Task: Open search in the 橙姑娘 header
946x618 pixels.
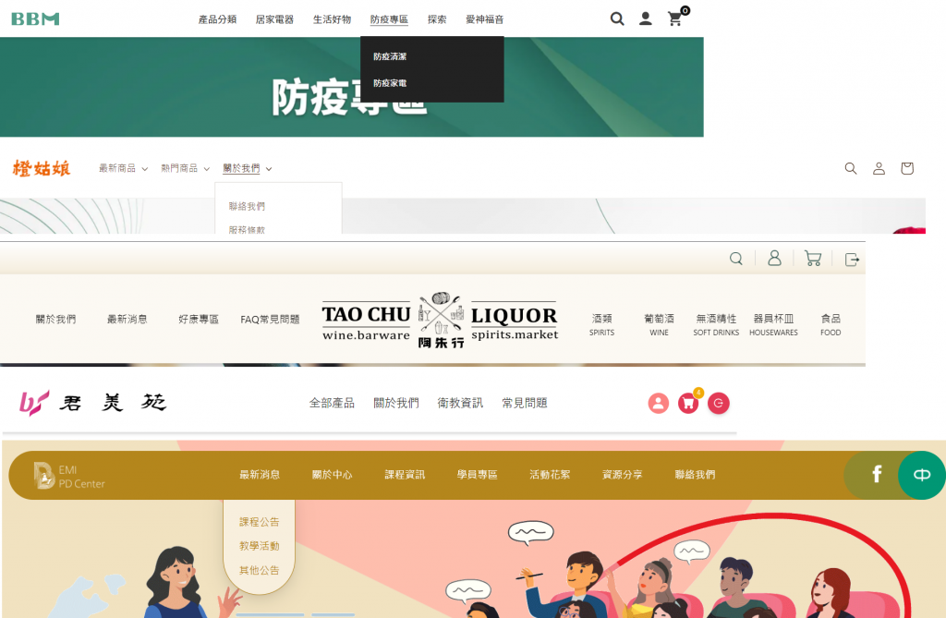Action: tap(851, 168)
